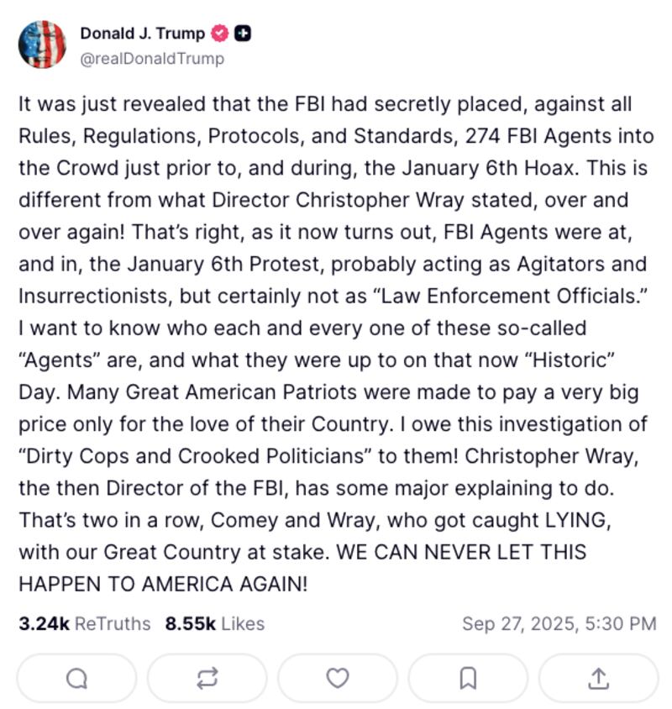
Task: Click the Donald J. Trump display name
Action: 141,34
